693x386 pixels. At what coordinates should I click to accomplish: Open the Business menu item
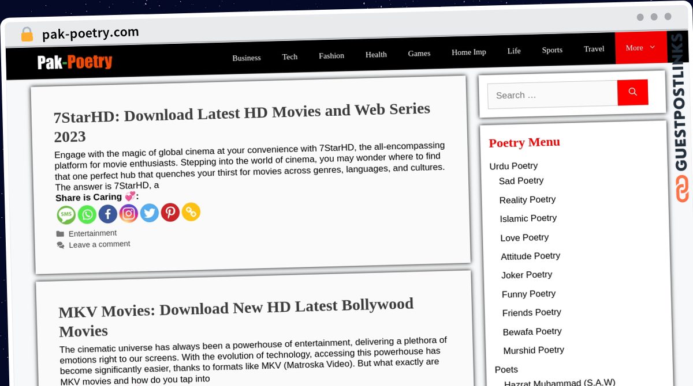point(247,58)
